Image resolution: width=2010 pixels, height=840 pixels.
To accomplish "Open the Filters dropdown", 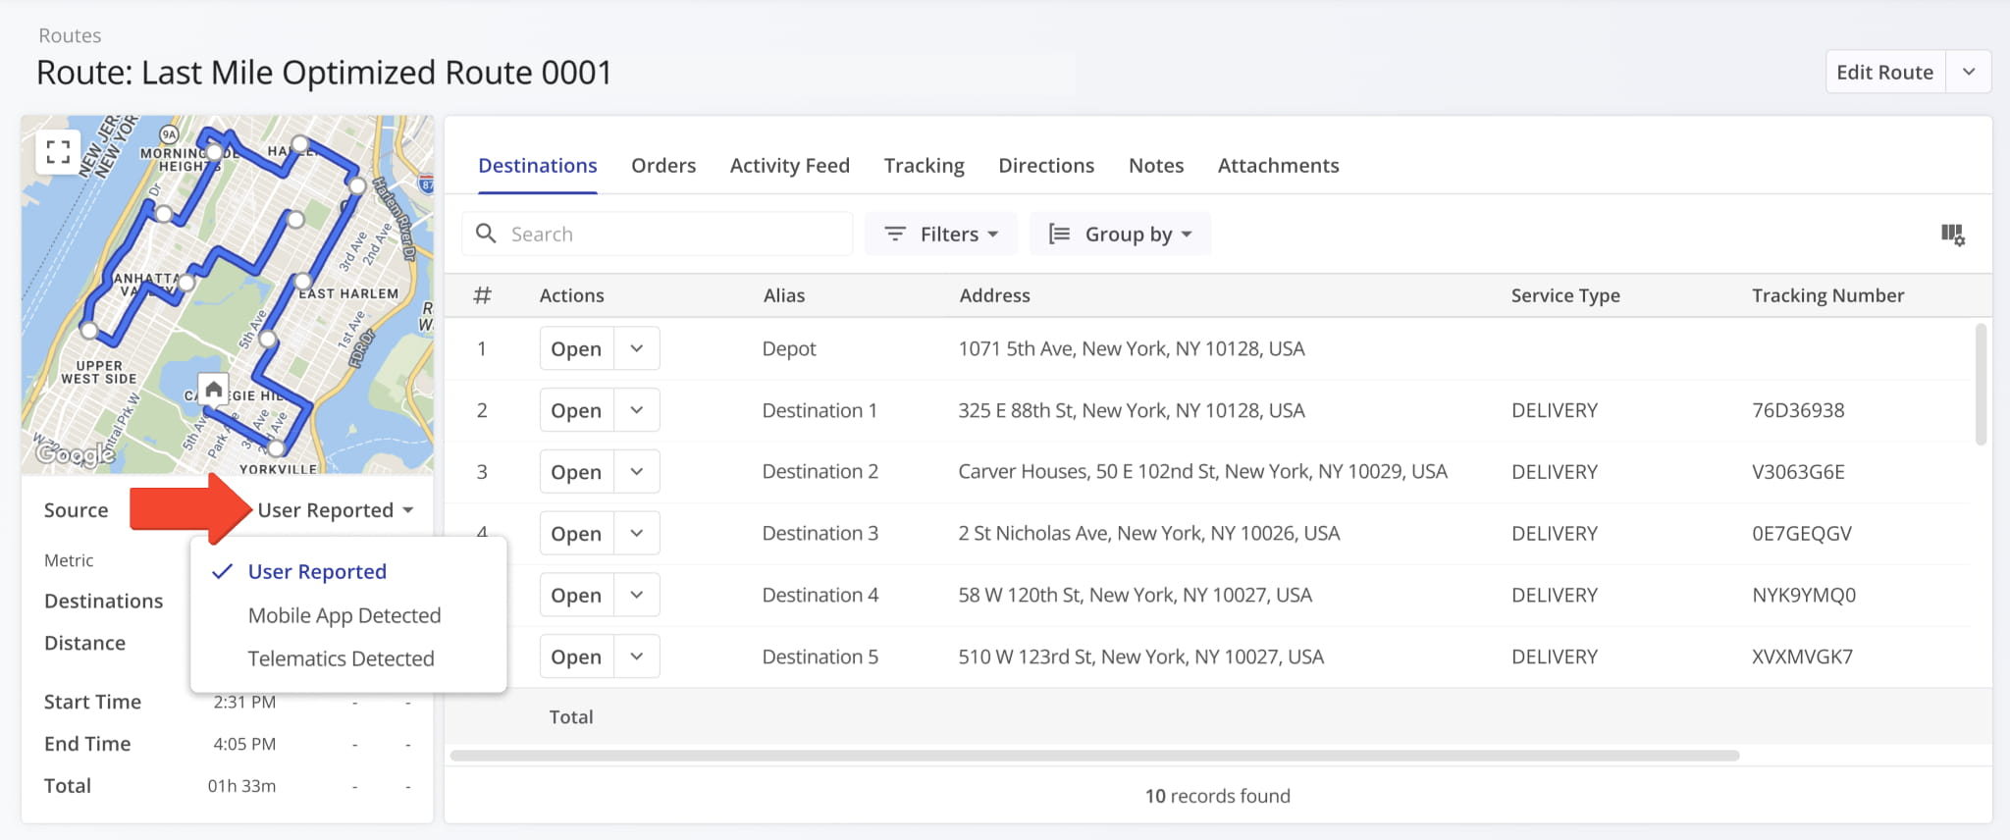I will [x=940, y=234].
